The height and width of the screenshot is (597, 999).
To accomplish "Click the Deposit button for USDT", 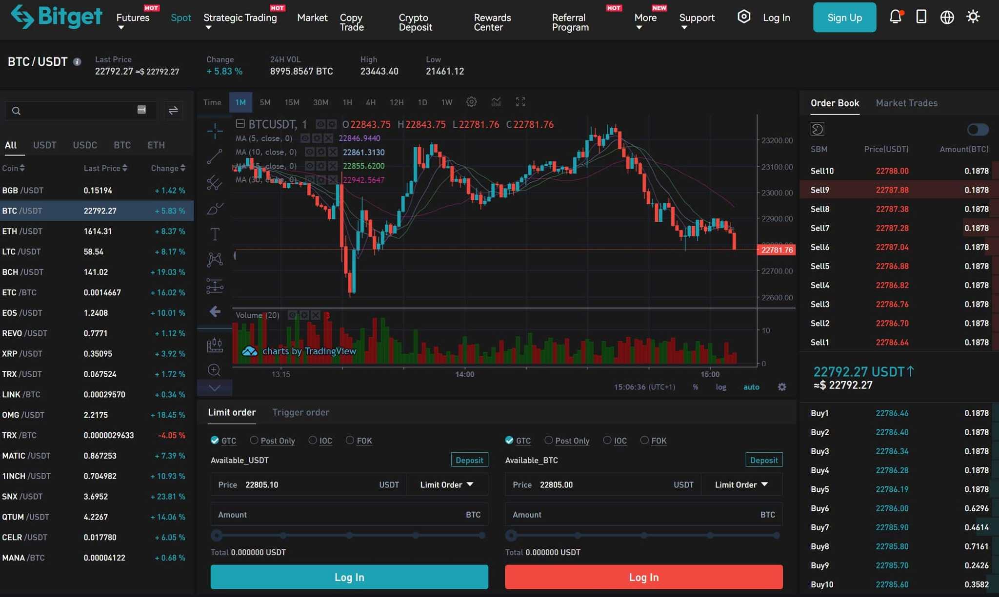I will (469, 461).
